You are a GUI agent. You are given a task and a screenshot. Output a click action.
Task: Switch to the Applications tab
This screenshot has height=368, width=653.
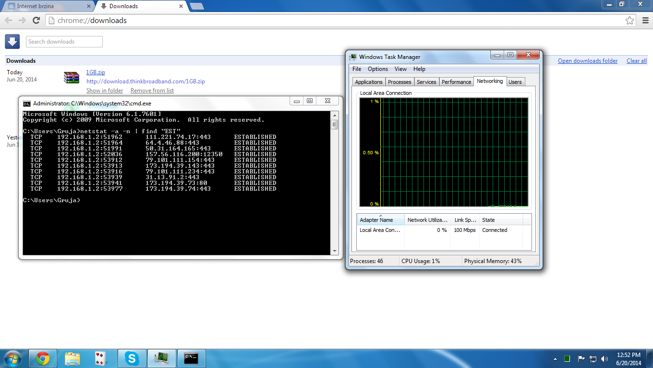(x=369, y=82)
